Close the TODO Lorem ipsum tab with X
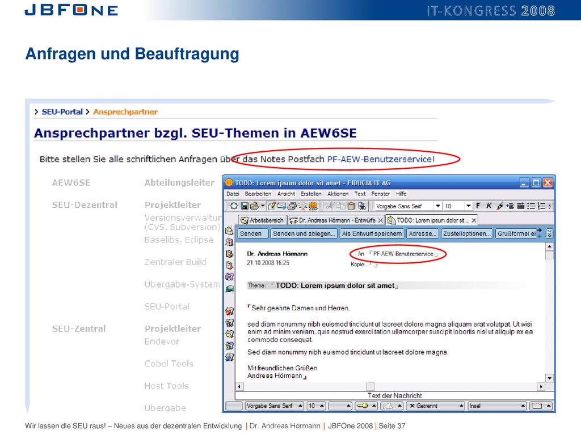 (474, 220)
